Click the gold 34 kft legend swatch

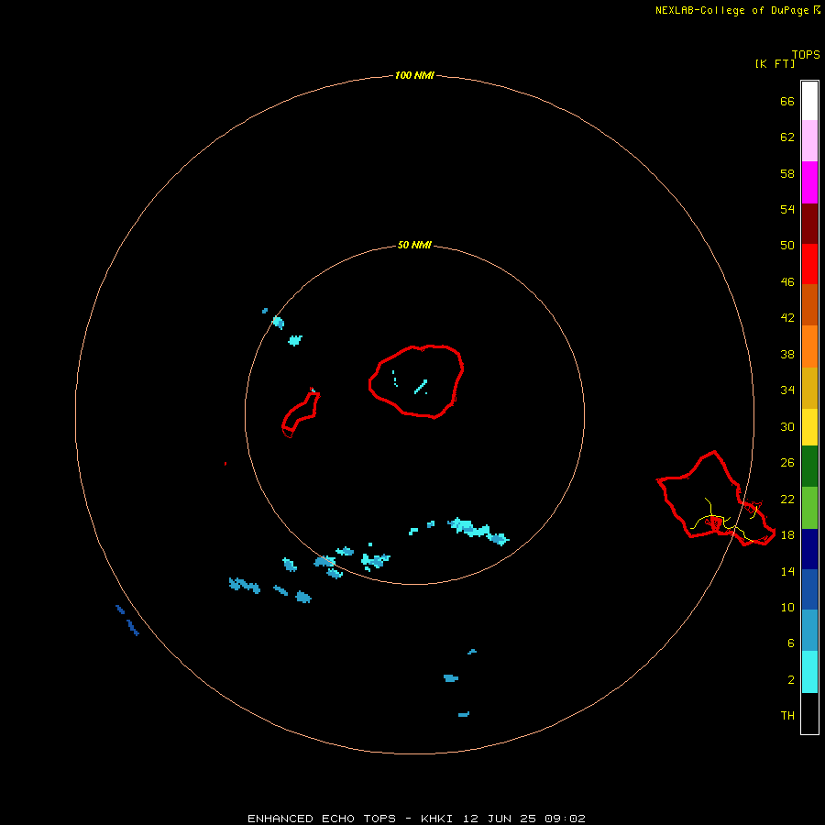[x=809, y=389]
